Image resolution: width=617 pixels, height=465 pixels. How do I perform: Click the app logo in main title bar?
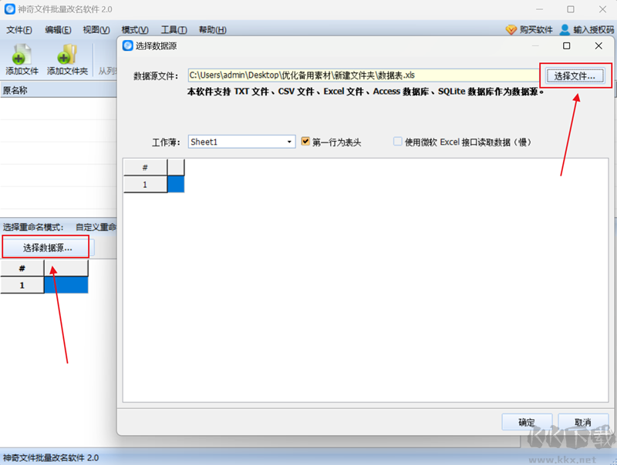tap(10, 9)
